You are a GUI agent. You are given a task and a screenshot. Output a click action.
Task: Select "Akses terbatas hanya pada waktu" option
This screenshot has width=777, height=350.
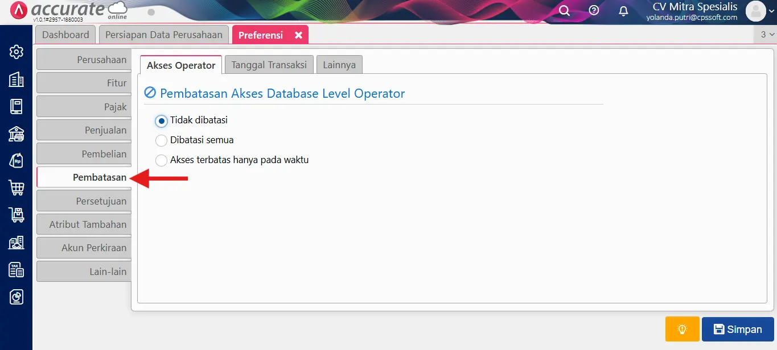pyautogui.click(x=162, y=160)
